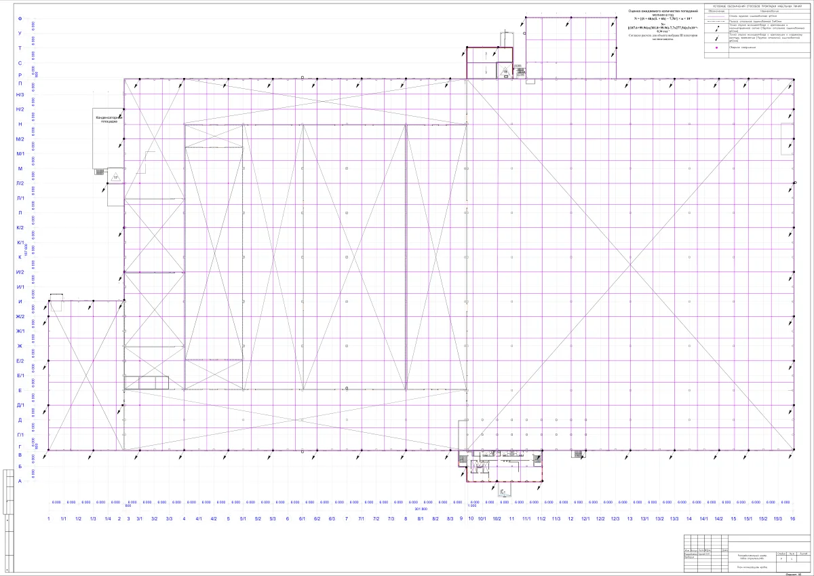This screenshot has height=576, width=814.
Task: Select the magenta dot symbol in the legend
Action: pos(716,47)
